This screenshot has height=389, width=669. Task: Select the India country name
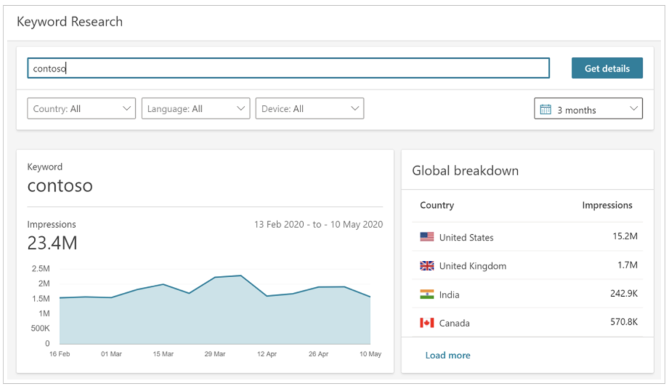point(449,295)
